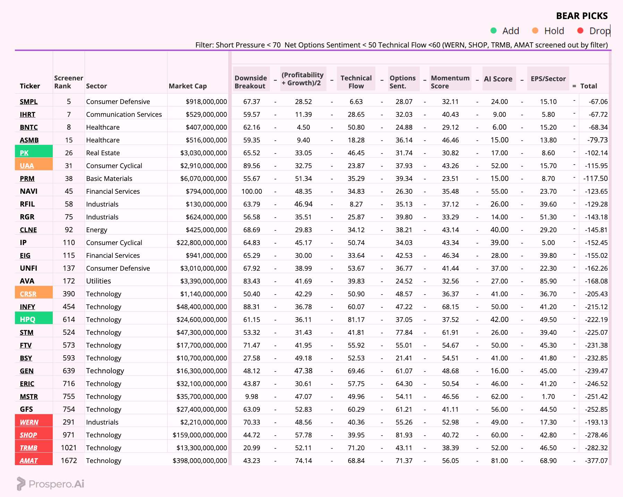Open the IHRT ticker link
The image size is (623, 497).
(27, 114)
